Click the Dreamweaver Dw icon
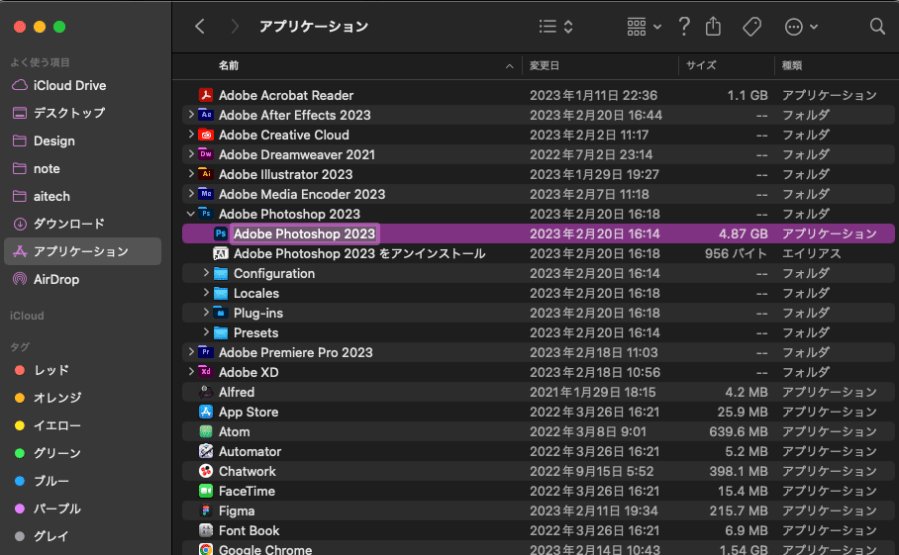This screenshot has height=555, width=899. click(206, 154)
